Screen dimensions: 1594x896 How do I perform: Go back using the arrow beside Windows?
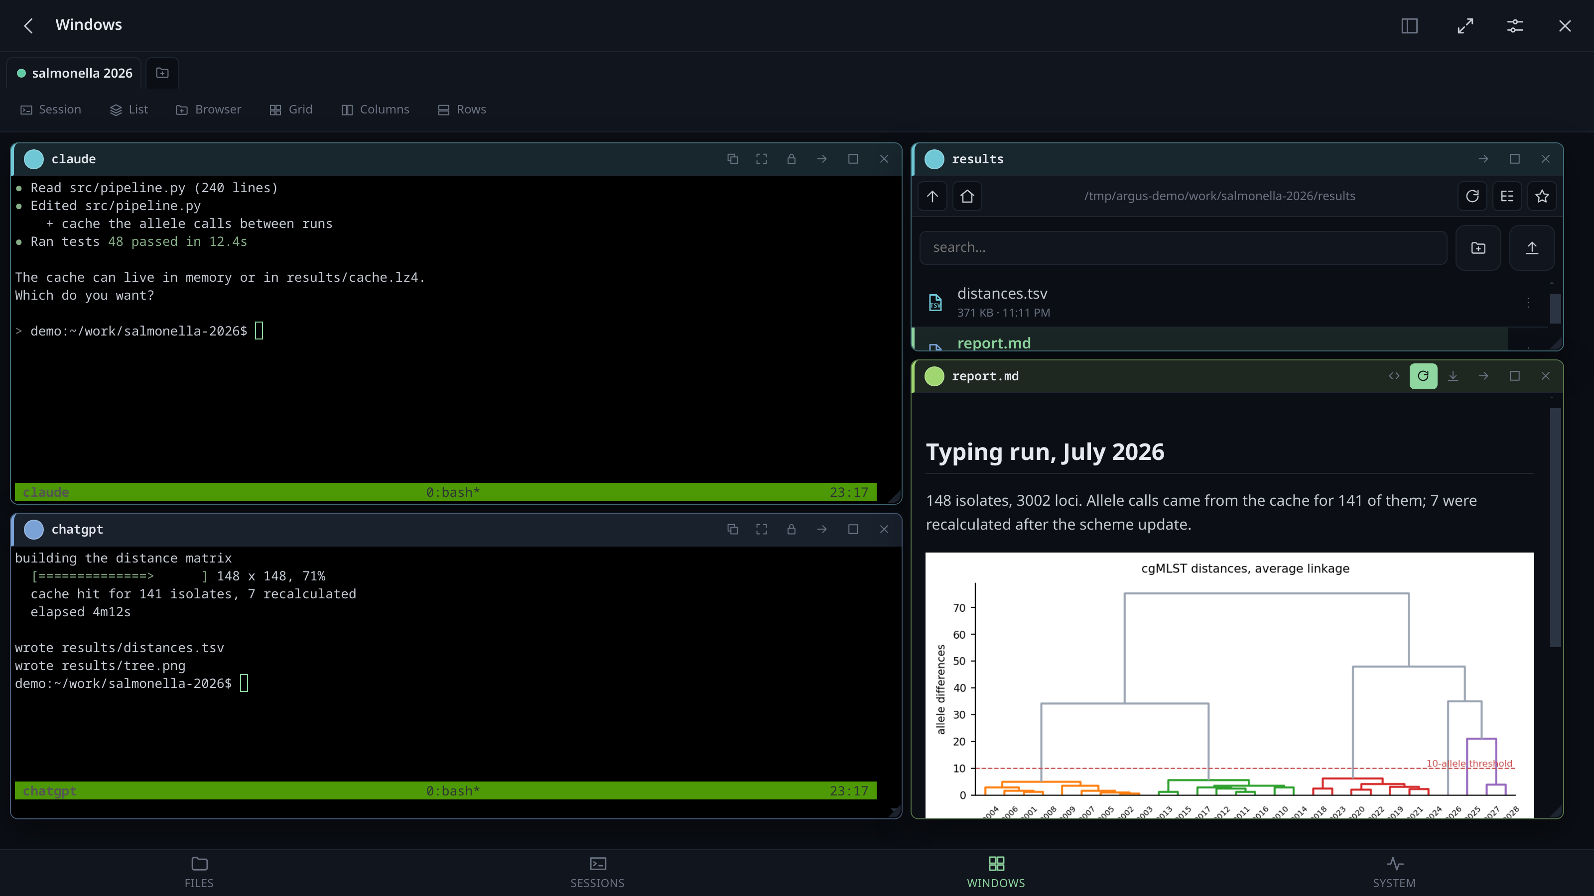point(28,25)
